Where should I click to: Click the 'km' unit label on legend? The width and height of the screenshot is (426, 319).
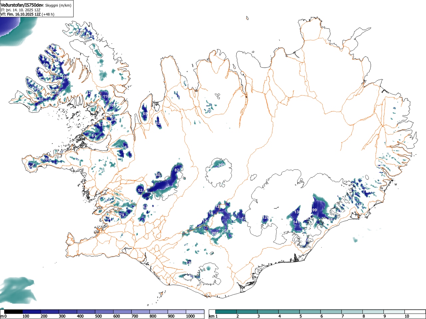tap(211, 316)
